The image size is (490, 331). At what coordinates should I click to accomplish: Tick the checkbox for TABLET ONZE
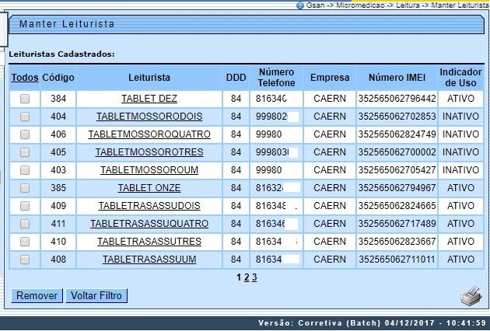pos(25,188)
